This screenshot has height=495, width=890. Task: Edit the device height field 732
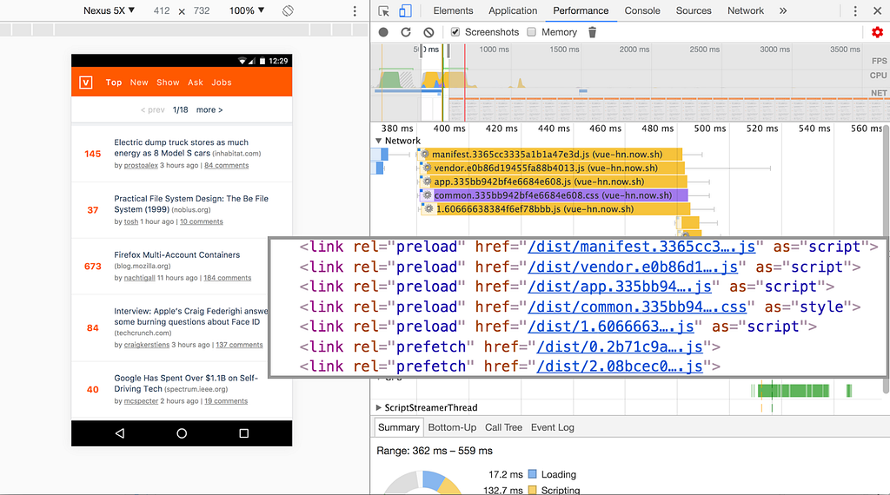coord(202,10)
